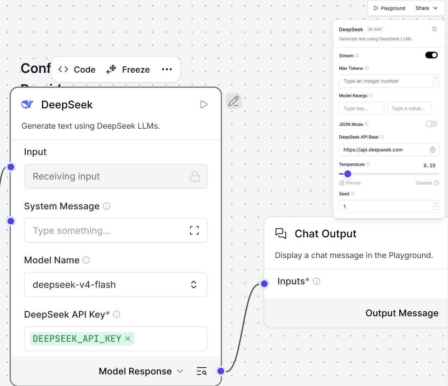Click the Temperature slider handle
Viewport: 448px width, 386px height.
pos(348,174)
